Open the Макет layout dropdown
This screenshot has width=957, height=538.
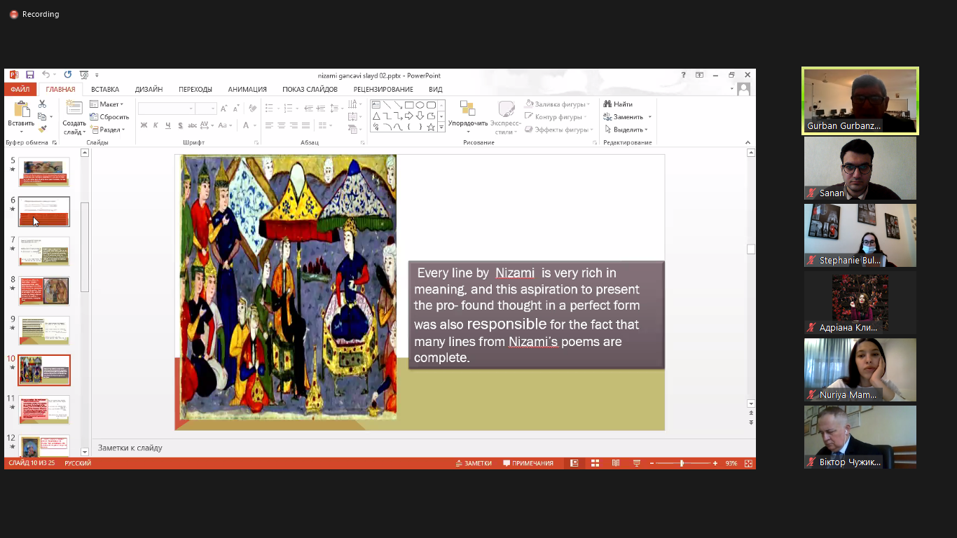106,104
